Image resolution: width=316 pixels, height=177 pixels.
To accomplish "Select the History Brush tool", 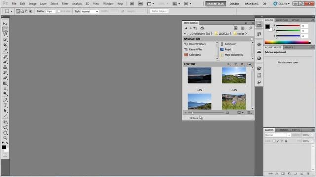I will (5, 72).
